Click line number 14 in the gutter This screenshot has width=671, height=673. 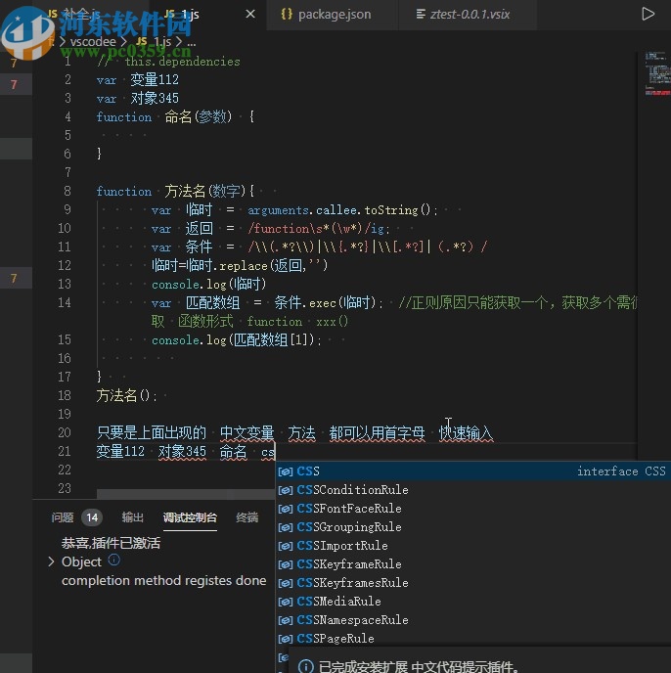(64, 302)
